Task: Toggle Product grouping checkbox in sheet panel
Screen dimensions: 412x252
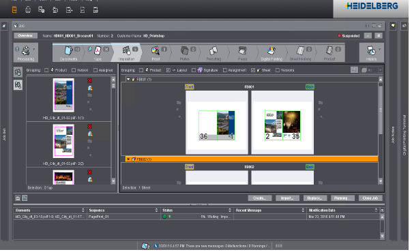Action: [x=141, y=70]
